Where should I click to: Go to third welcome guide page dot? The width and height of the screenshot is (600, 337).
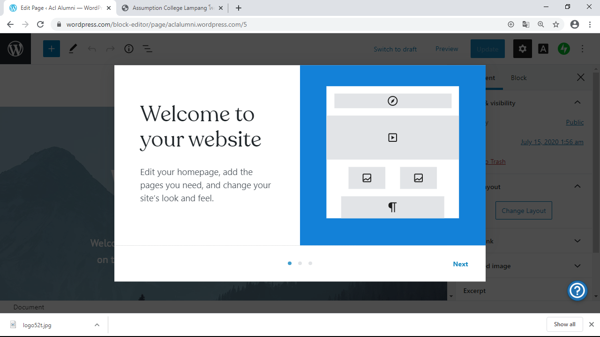[x=310, y=264]
